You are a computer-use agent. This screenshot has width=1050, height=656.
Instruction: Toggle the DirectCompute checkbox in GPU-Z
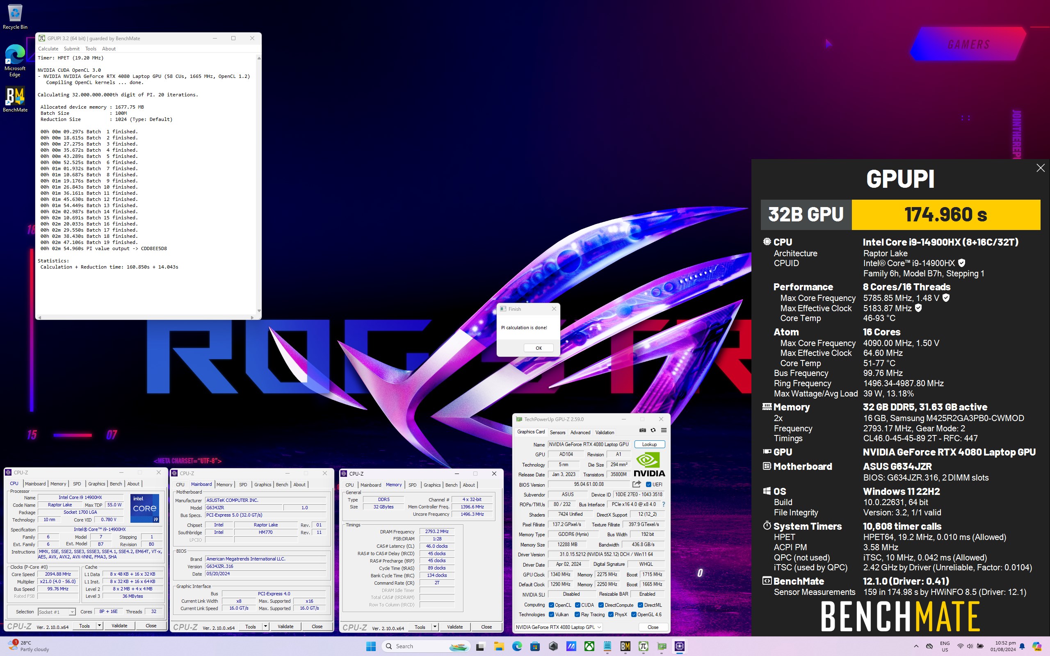tap(601, 605)
